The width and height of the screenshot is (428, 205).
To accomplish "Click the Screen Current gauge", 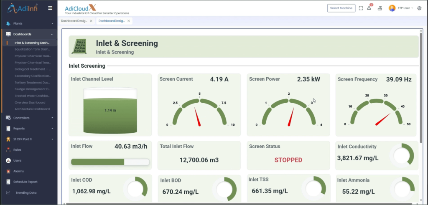I will point(199,110).
